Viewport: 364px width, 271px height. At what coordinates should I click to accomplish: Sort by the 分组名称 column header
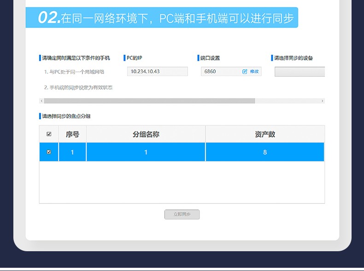point(146,134)
